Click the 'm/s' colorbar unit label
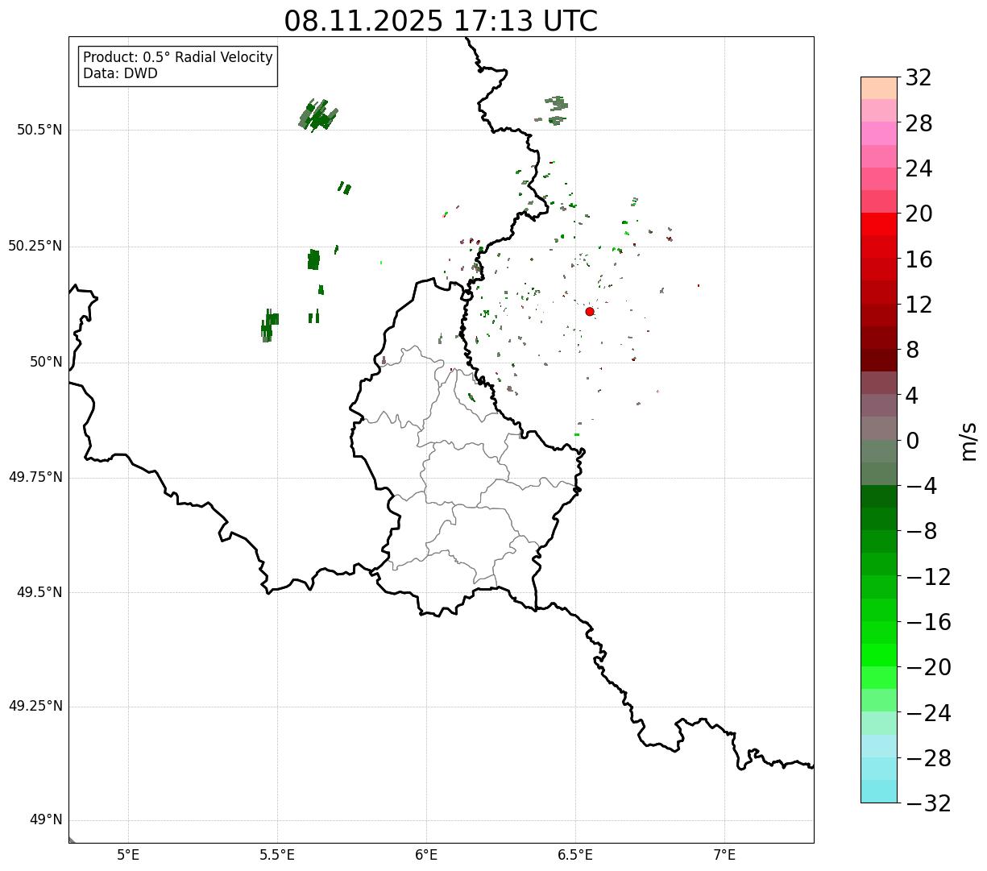Viewport: 987px width, 871px height. coord(968,441)
